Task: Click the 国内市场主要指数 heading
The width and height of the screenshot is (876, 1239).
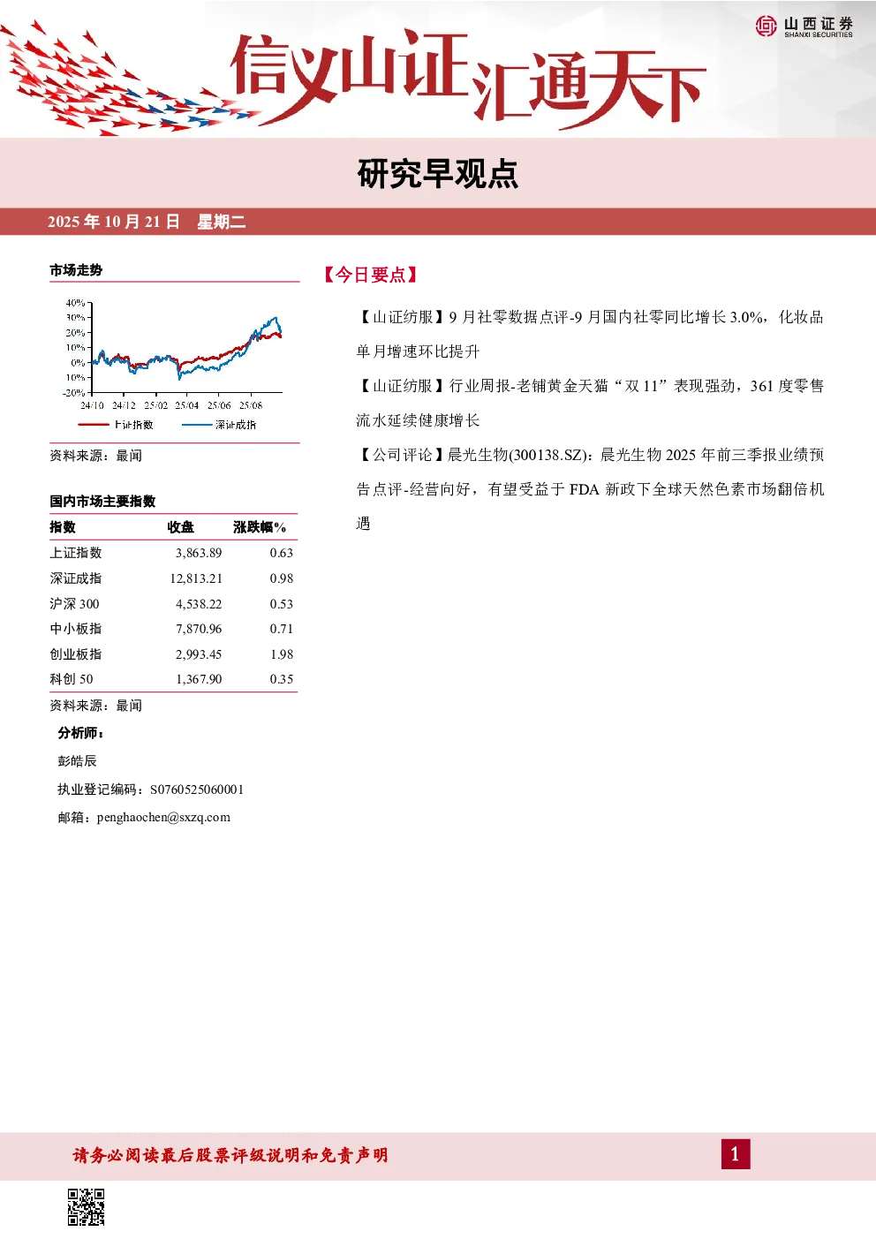Action: [102, 501]
